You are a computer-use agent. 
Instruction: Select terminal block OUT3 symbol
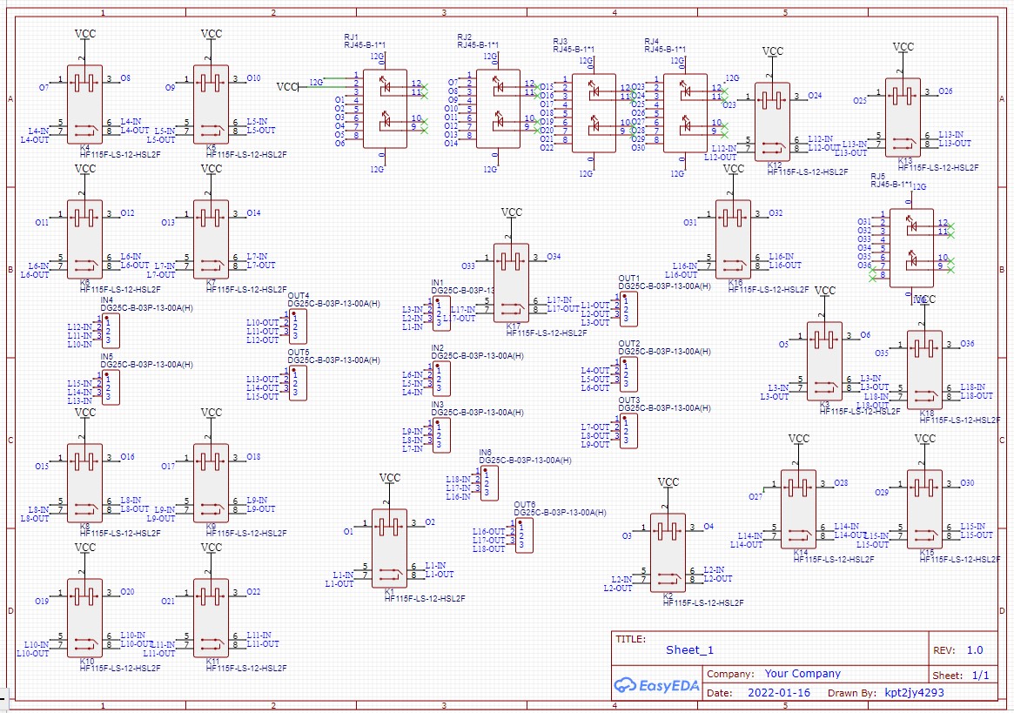pyautogui.click(x=628, y=431)
